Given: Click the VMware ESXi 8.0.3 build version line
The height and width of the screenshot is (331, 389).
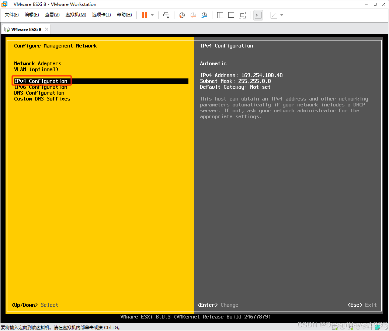Looking at the screenshot, I should click(195, 317).
